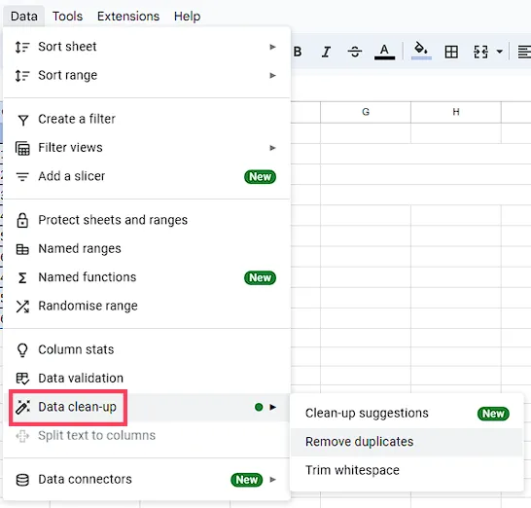The height and width of the screenshot is (508, 531).
Task: Click the funnel icon for Create a filter
Action: (23, 120)
